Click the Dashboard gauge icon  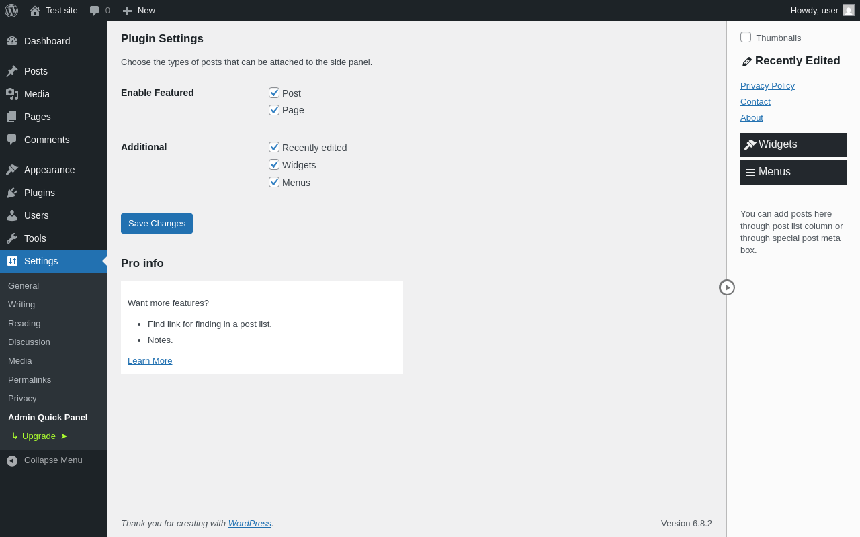tap(12, 41)
